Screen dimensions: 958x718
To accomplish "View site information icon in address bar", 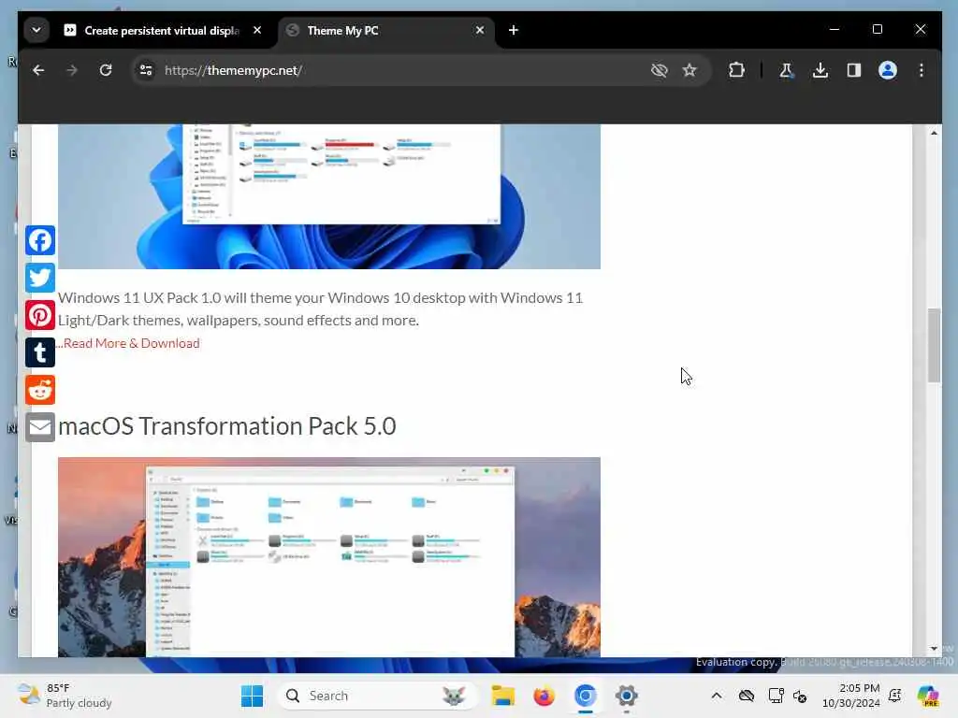I will (146, 70).
